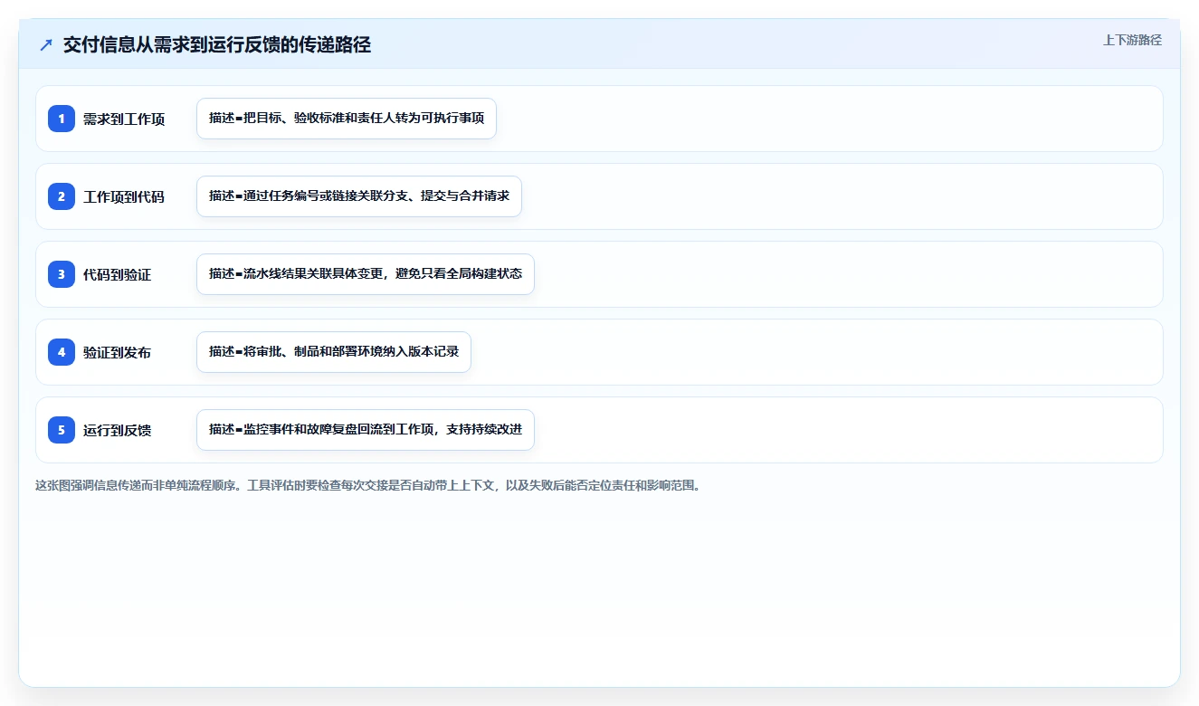Click the 上下游路径 label in the header
The width and height of the screenshot is (1199, 706).
pos(1132,40)
